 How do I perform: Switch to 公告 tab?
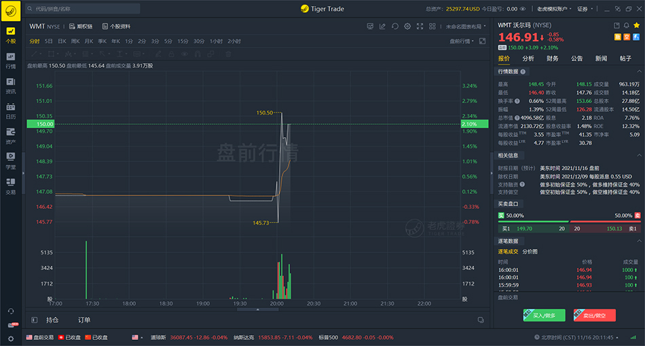576,59
